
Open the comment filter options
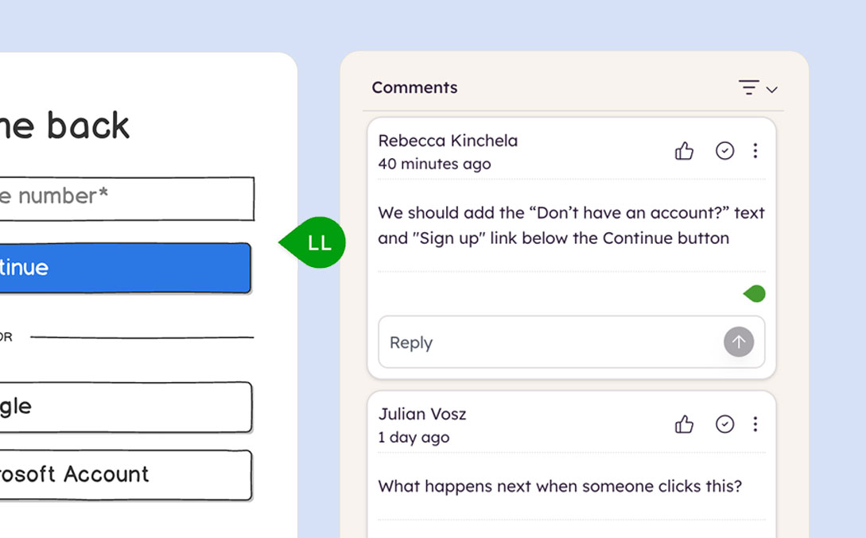[748, 88]
